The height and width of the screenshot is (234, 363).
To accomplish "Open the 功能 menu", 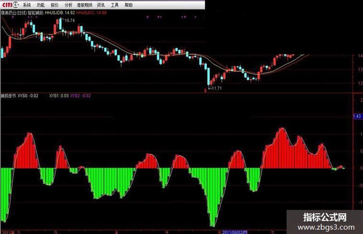I will pos(40,5).
